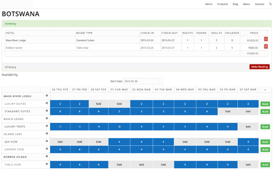Open info icon for Garden View
The height and width of the screenshot is (170, 273).
point(47,149)
